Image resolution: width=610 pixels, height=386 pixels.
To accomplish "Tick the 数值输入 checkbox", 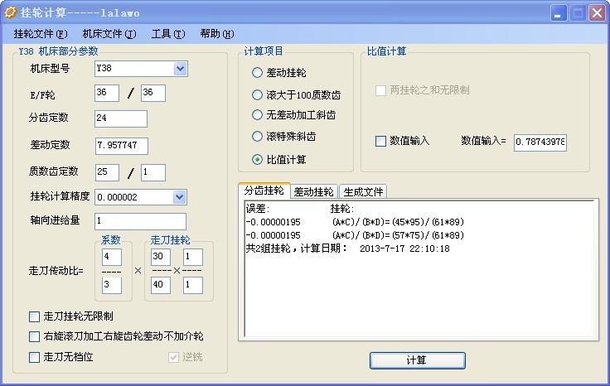I will click(x=380, y=141).
